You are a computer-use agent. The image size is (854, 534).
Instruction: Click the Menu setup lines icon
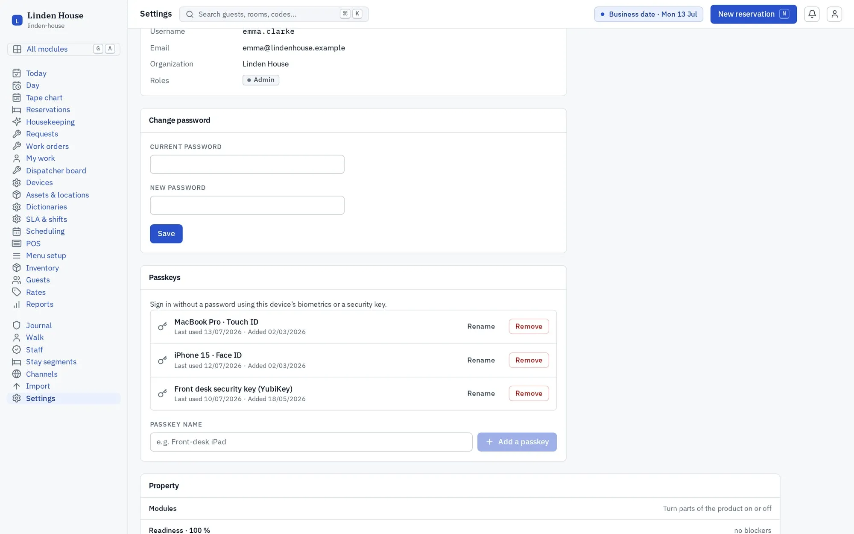pos(17,256)
